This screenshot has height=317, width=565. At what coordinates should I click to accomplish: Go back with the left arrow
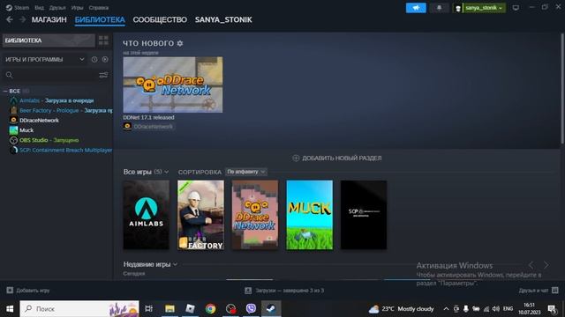(x=10, y=19)
